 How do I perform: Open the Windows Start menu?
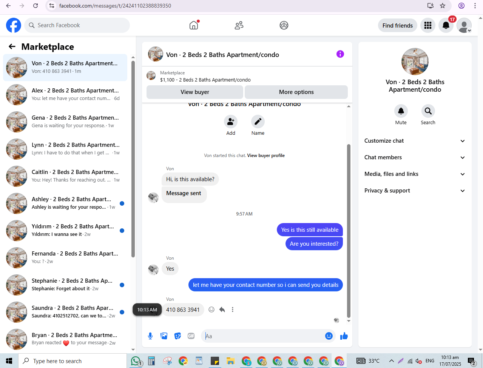(x=9, y=361)
